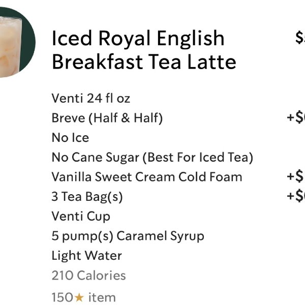This screenshot has height=305, width=305.
Task: Click the 210 Calories label
Action: coord(88,275)
